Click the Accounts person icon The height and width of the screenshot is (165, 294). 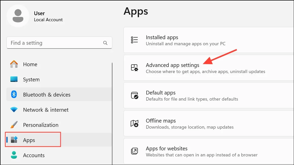pyautogui.click(x=14, y=155)
